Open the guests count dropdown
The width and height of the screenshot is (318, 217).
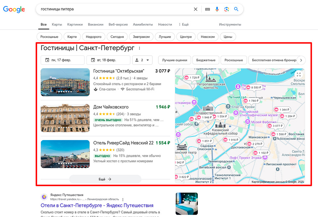[142, 60]
